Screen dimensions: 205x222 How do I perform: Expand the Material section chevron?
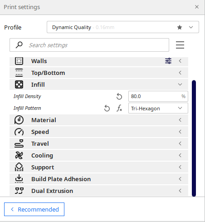click(180, 120)
